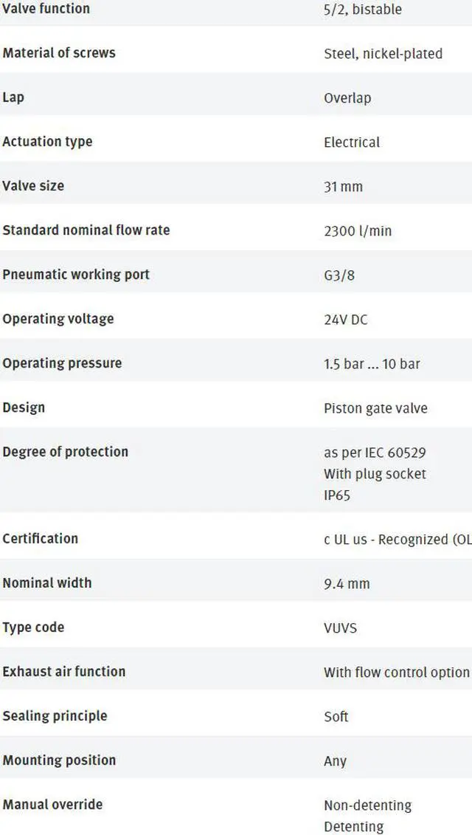Click the '1.5 bar ... 10 bar' pressure value
Screen dimensions: 472x835
(x=372, y=364)
